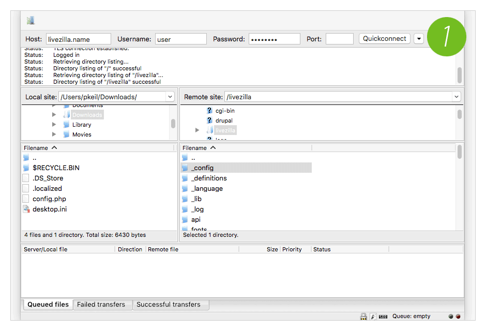Click the livezilla folder icon in remote tree
Viewport: 486px width, 331px height.
(x=210, y=130)
